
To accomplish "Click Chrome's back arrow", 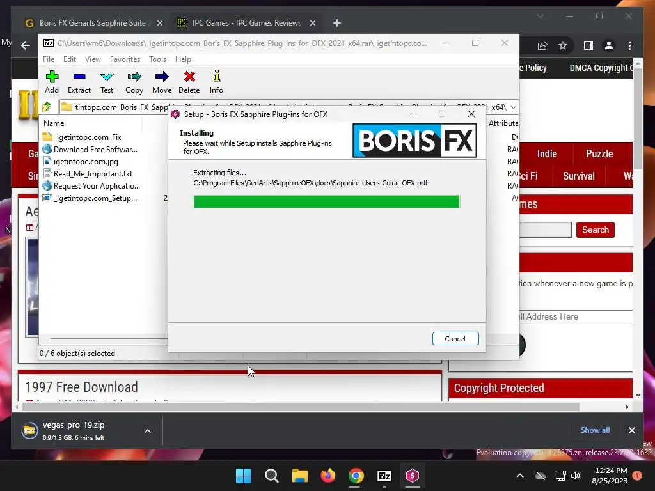I will [26, 45].
